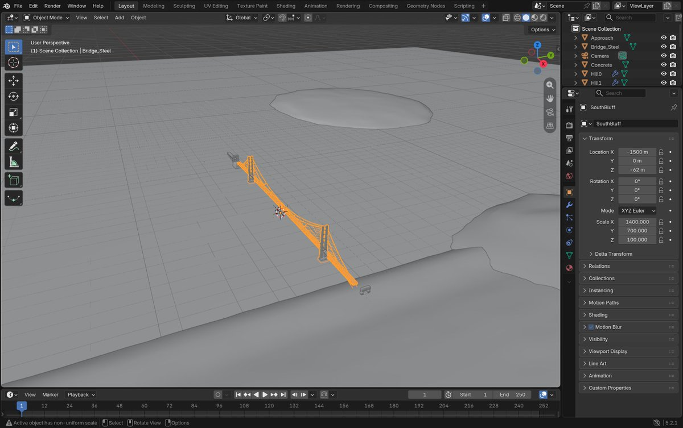Image resolution: width=683 pixels, height=428 pixels.
Task: Open the Global transform orientation dropdown
Action: point(242,18)
